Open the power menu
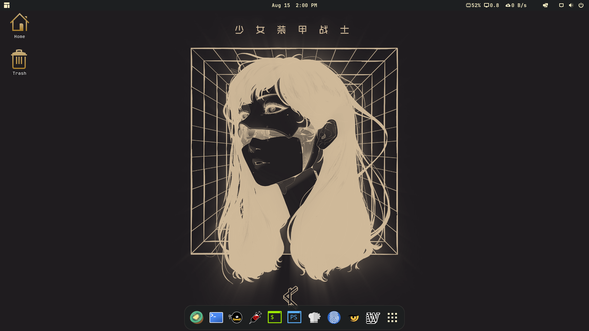 click(x=581, y=5)
